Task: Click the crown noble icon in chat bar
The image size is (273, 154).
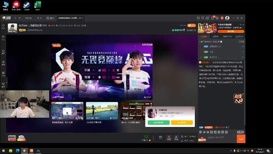Action: [x=208, y=132]
